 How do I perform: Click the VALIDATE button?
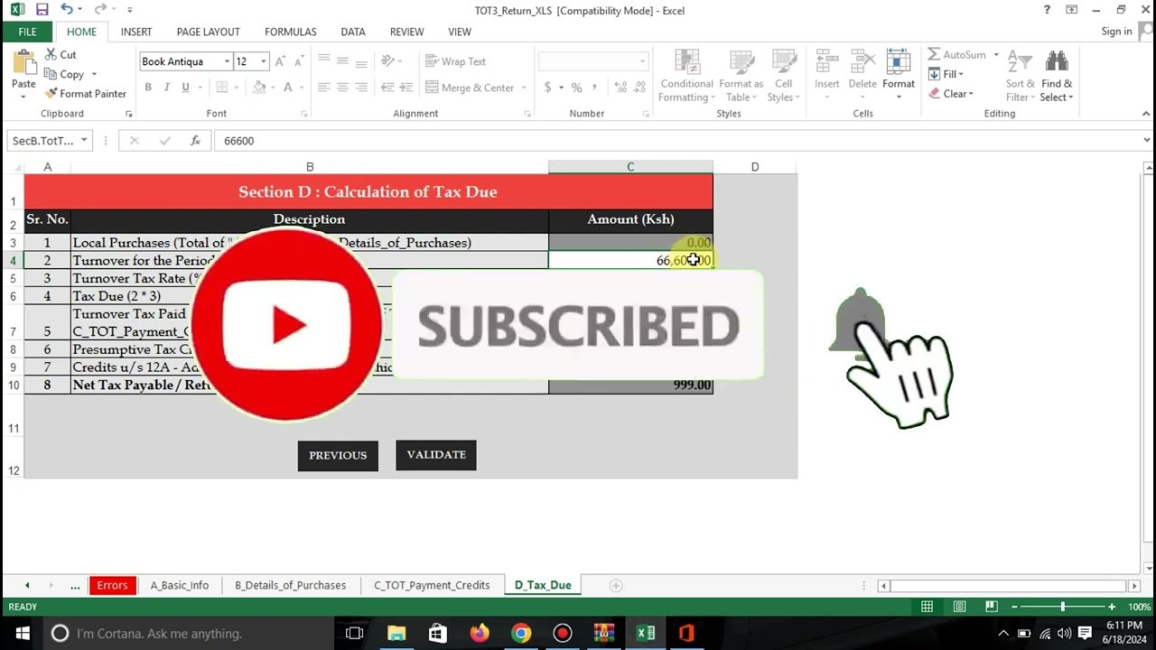pyautogui.click(x=436, y=455)
